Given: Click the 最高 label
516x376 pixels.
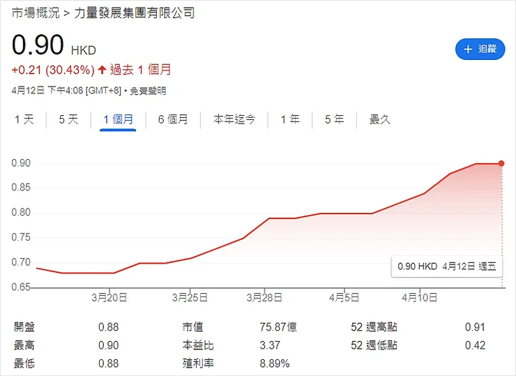Looking at the screenshot, I should click(24, 345).
